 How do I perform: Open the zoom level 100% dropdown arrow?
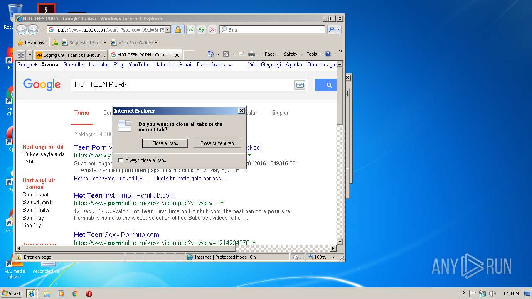click(333, 257)
